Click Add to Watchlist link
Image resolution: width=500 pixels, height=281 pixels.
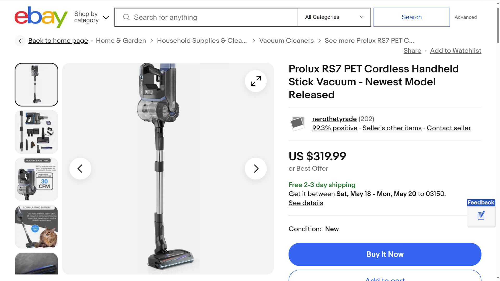click(455, 50)
